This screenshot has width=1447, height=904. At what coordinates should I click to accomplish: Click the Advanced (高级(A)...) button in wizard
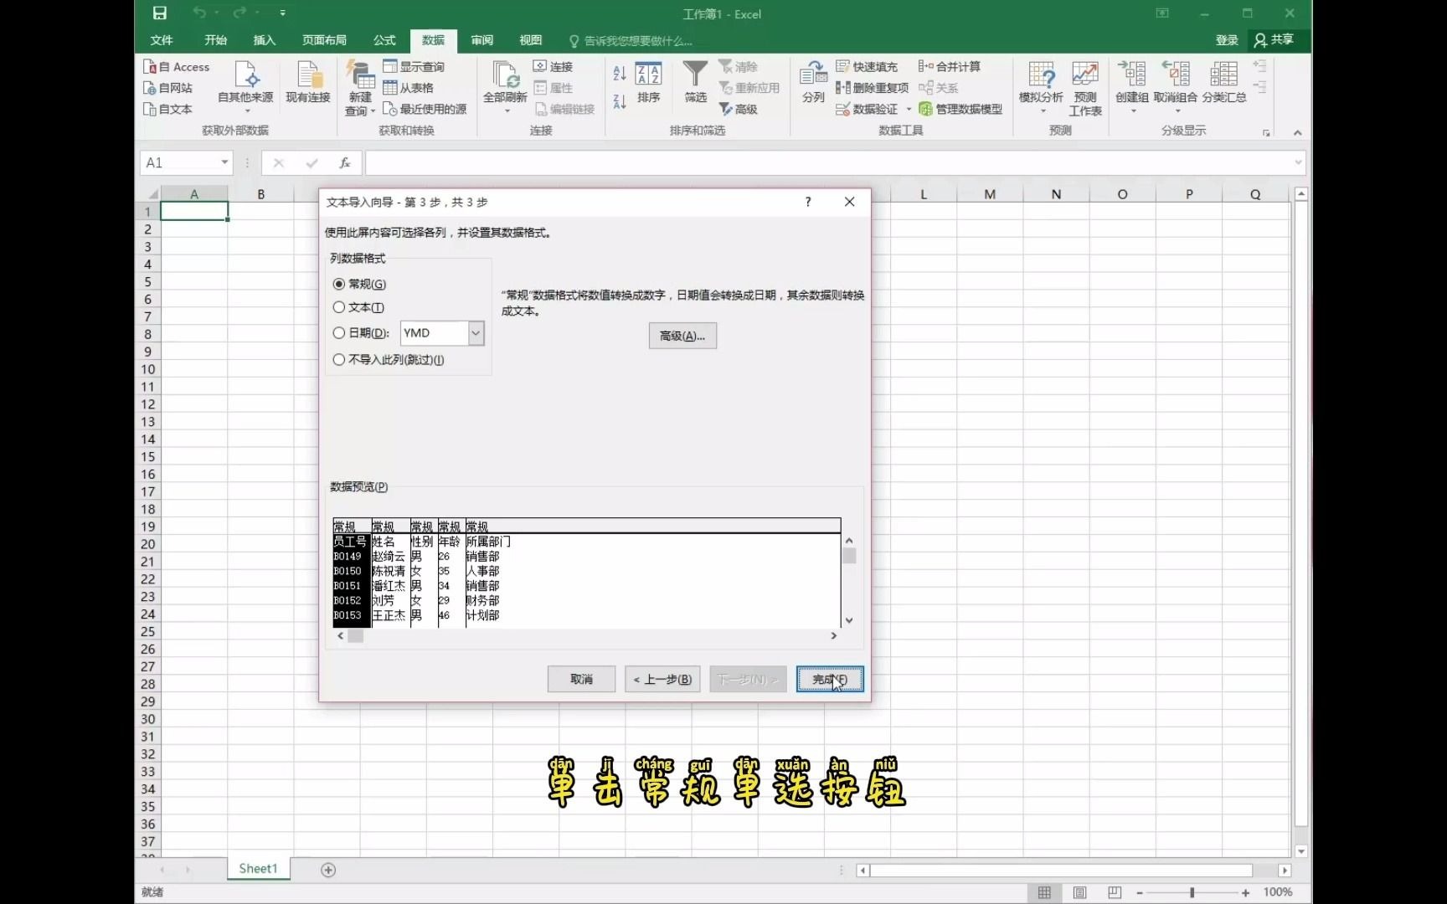(682, 336)
